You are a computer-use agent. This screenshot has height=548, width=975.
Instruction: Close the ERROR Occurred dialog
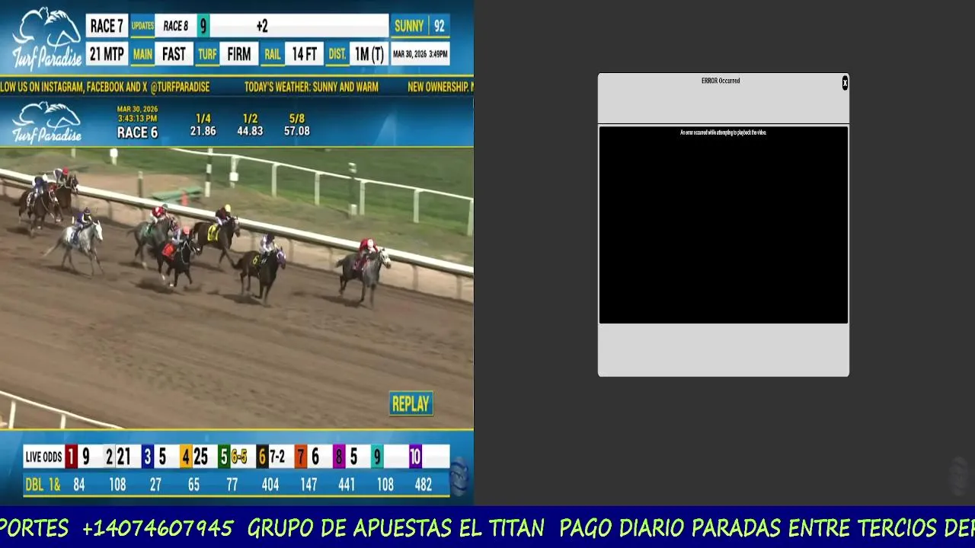click(x=845, y=83)
